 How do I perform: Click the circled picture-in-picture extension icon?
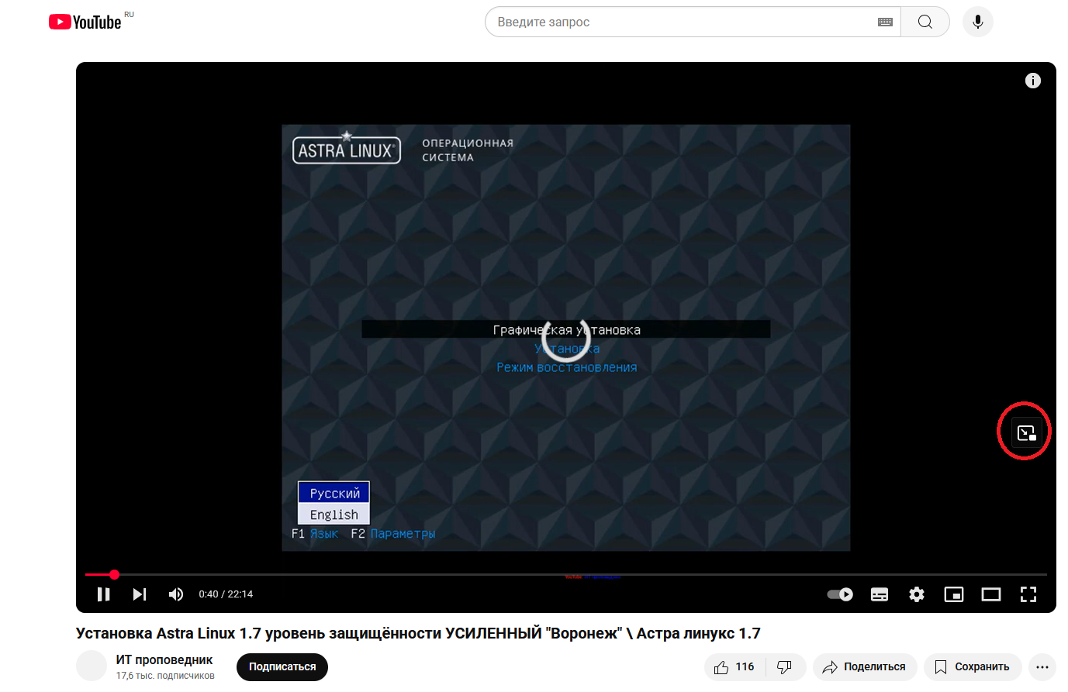1026,432
